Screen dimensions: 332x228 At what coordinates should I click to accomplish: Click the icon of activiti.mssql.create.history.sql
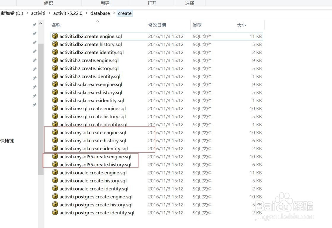[x=55, y=116]
